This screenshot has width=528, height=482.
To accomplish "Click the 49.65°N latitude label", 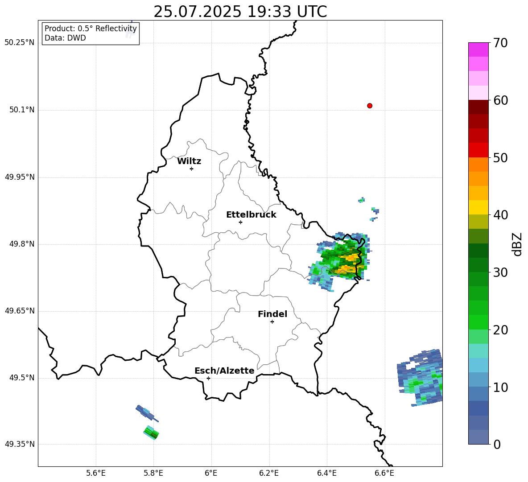I will point(20,311).
